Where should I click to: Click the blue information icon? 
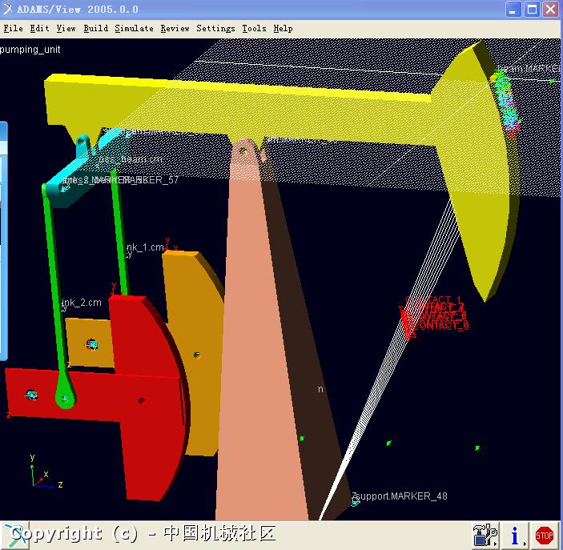tap(517, 534)
